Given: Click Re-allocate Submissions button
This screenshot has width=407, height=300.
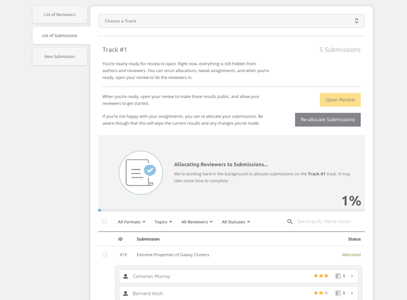Looking at the screenshot, I should point(328,119).
